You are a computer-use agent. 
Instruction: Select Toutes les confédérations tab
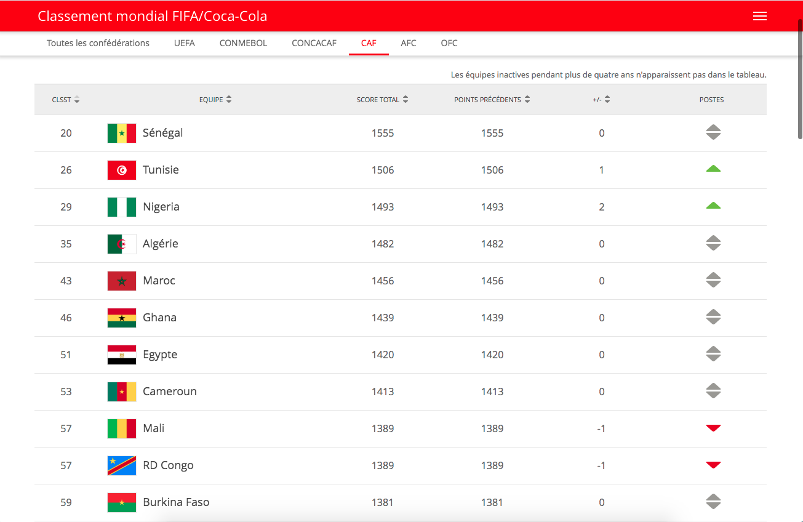pyautogui.click(x=98, y=43)
